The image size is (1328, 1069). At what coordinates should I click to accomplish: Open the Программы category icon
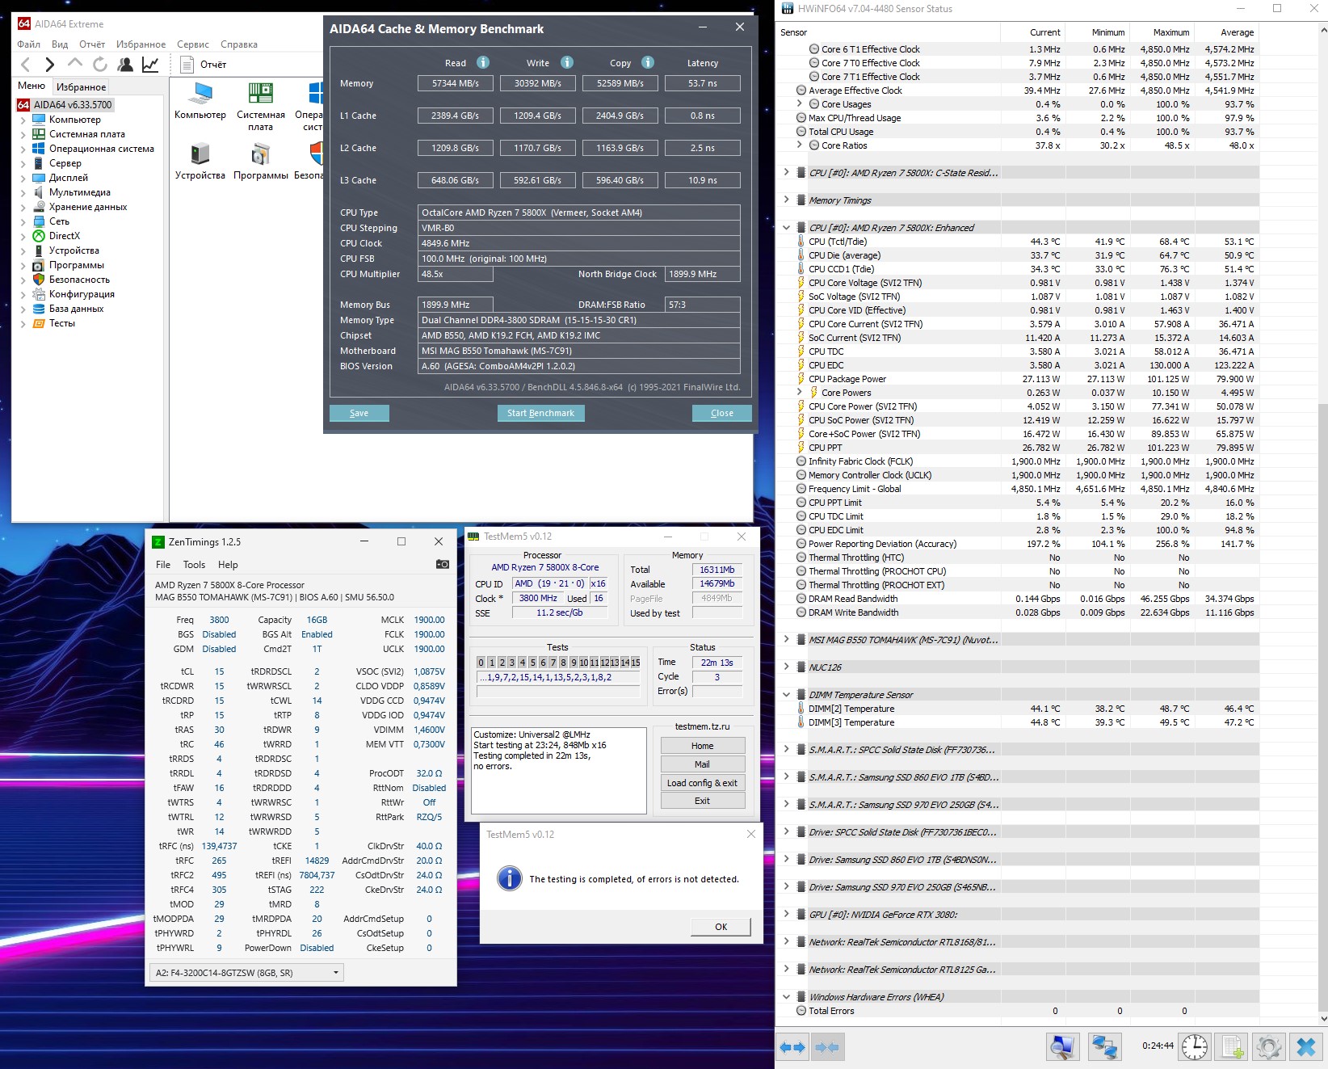click(x=260, y=162)
